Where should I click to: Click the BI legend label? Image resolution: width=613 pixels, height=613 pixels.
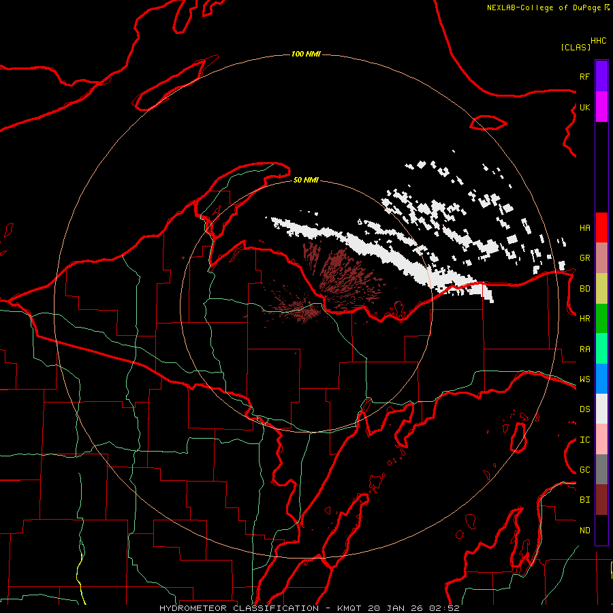click(x=584, y=500)
